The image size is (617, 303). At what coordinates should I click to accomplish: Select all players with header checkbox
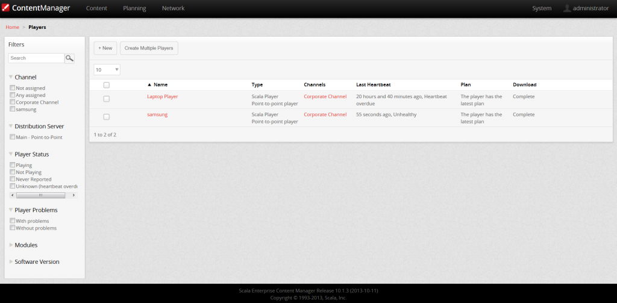(x=106, y=85)
